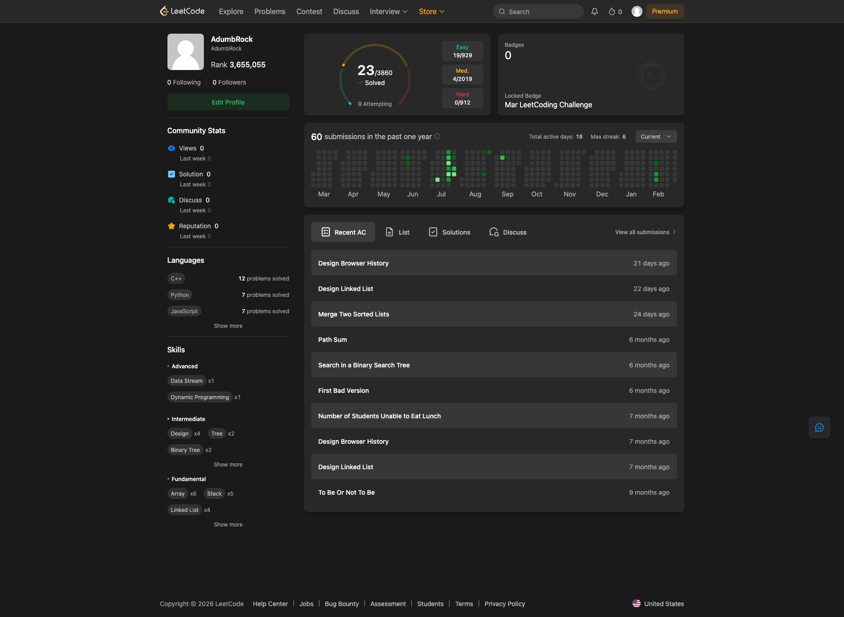This screenshot has height=617, width=844.
Task: Switch to the Solutions tab
Action: (450, 232)
